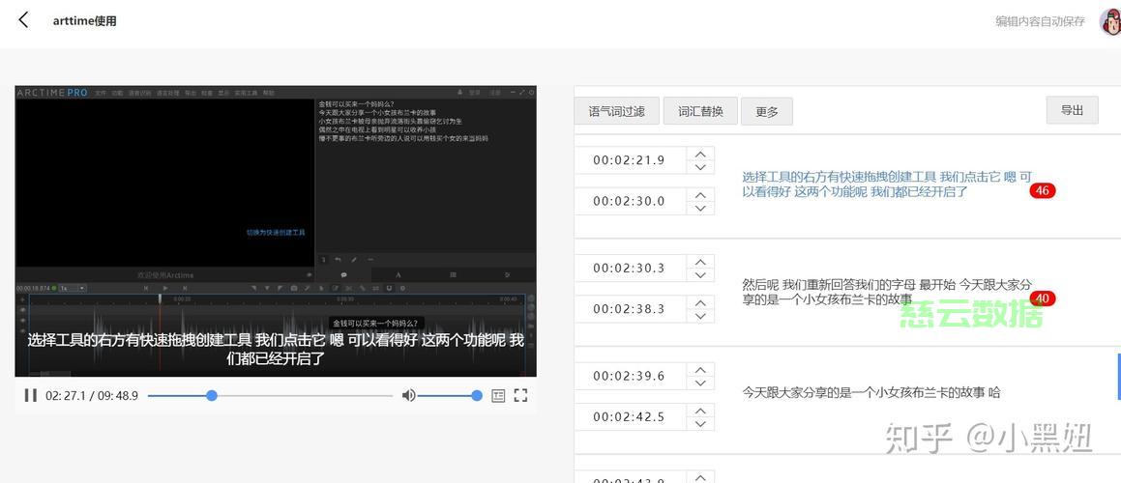Pause the video playback
The width and height of the screenshot is (1121, 483).
click(30, 395)
